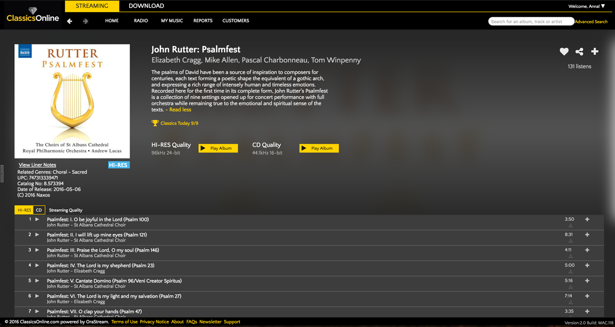The image size is (615, 327).
Task: Open the Support link
Action: click(x=232, y=322)
